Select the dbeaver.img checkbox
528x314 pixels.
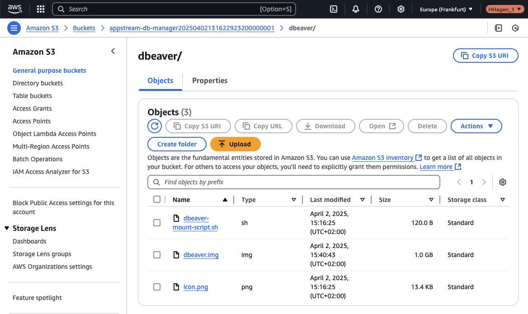click(x=157, y=255)
